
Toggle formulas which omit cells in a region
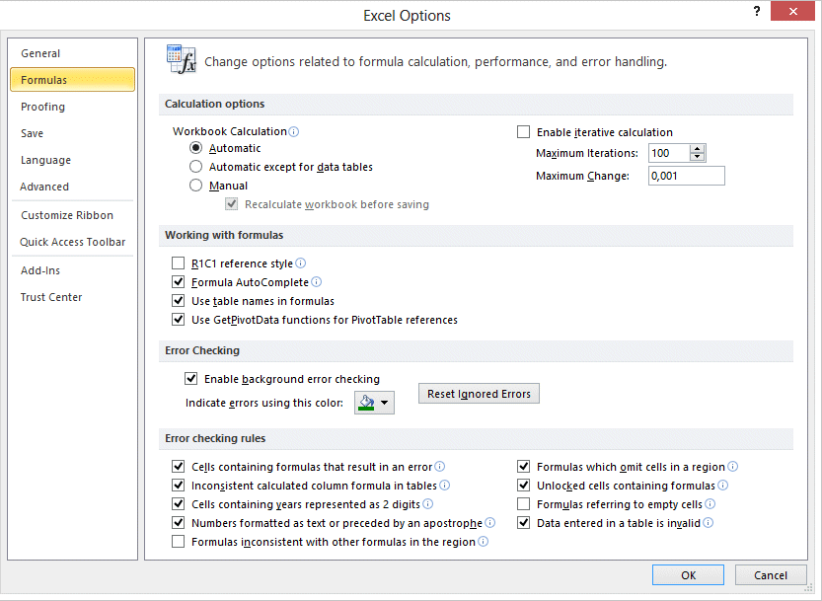(x=523, y=467)
